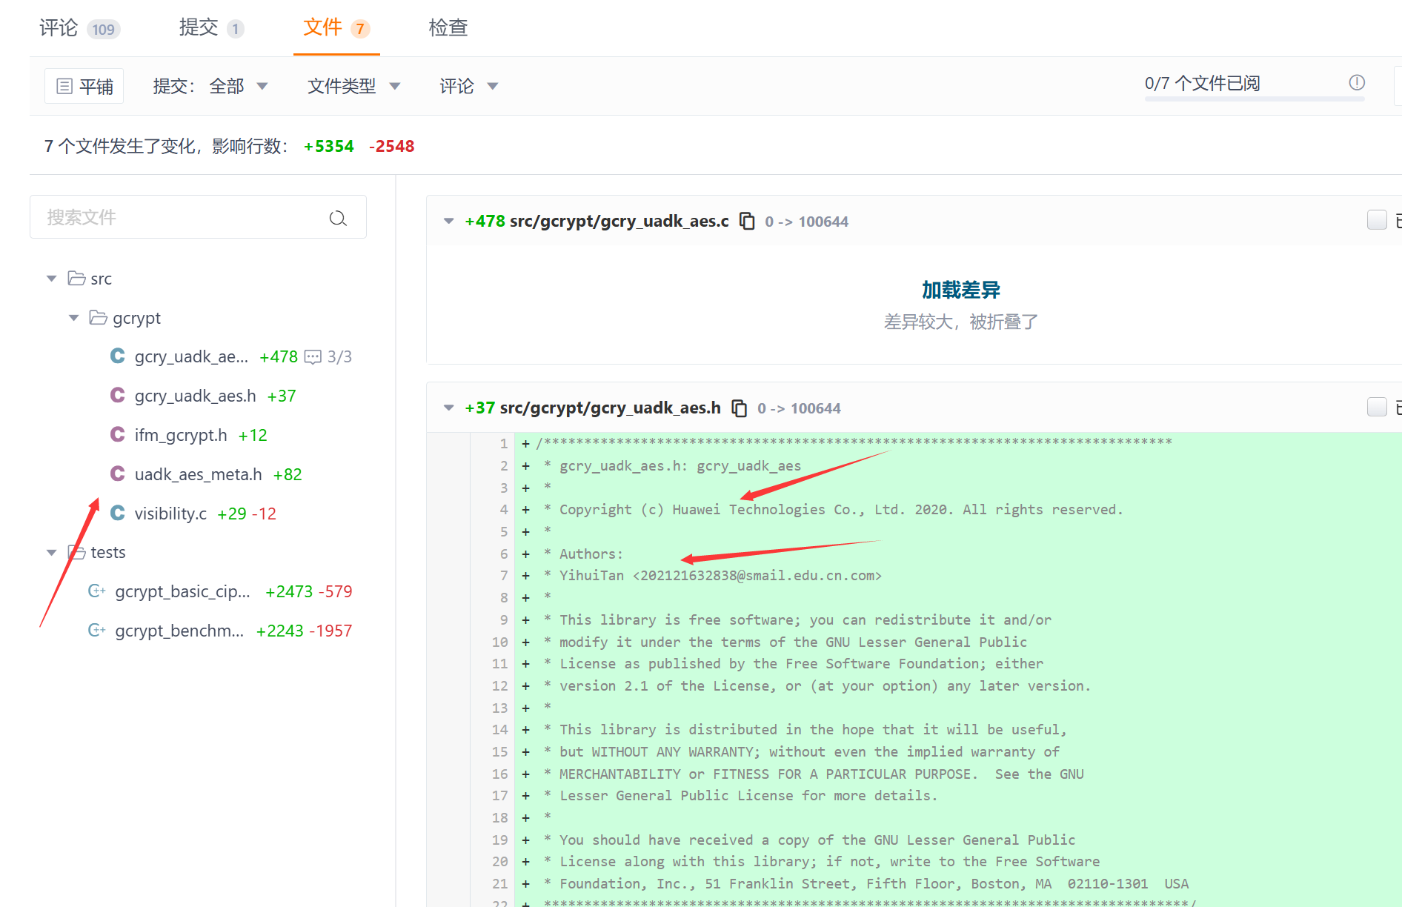Copy path of gcry_uadk_aes.c

(747, 222)
